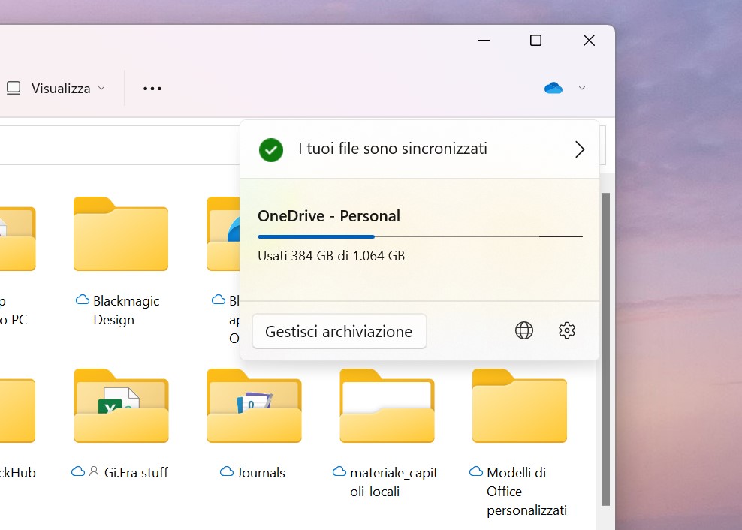Click the vertical scrollbar of file list
This screenshot has height=530, width=742.
605,349
